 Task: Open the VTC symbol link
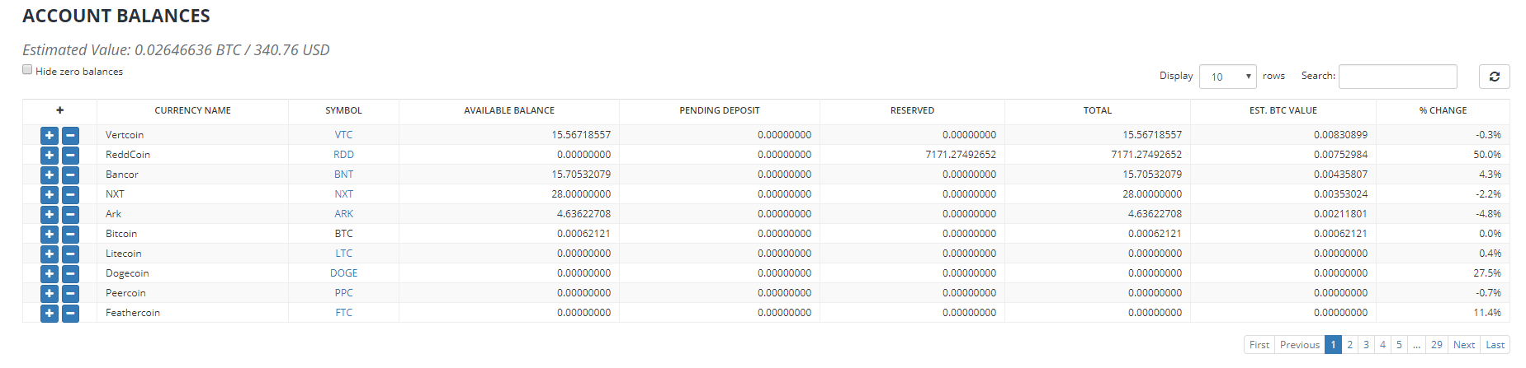[343, 135]
